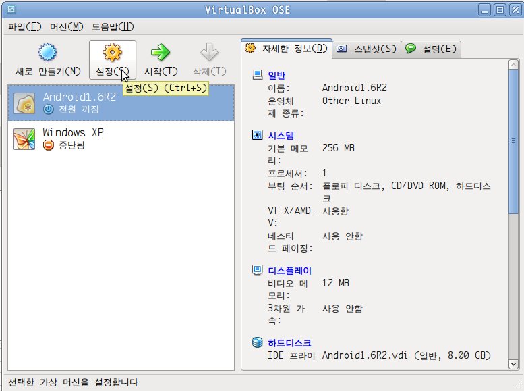Click the power-off status icon under Android1.6R2
524x391 pixels.
tap(49, 109)
